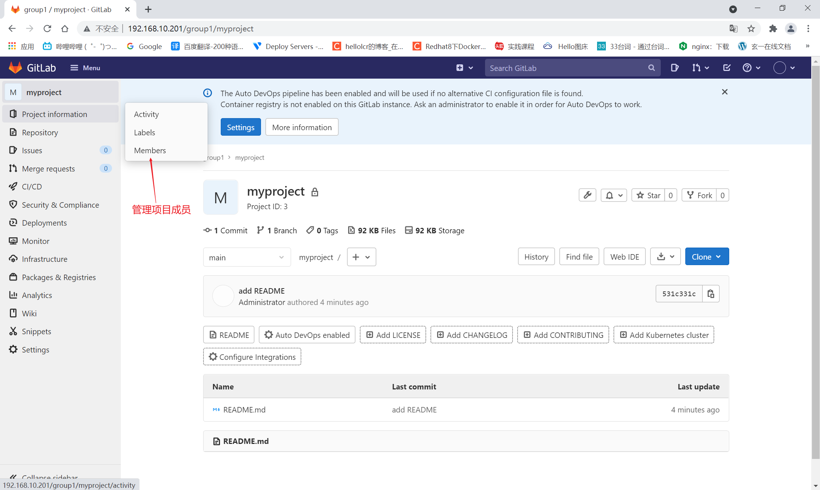Click the blue Settings button

(241, 127)
